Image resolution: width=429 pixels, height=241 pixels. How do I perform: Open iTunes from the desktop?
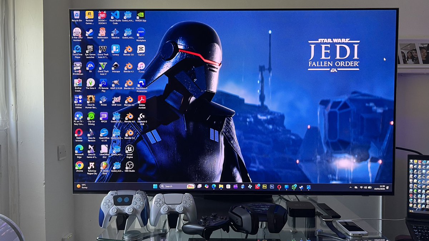pos(141,65)
